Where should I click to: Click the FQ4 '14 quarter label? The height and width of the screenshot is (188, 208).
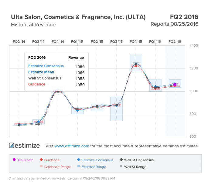point(58,42)
